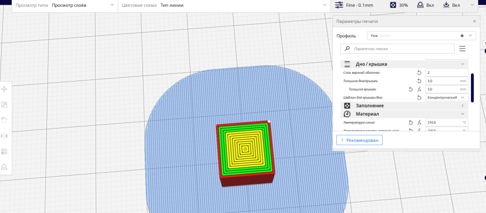Click the settings panel scrollbar

click(472, 88)
